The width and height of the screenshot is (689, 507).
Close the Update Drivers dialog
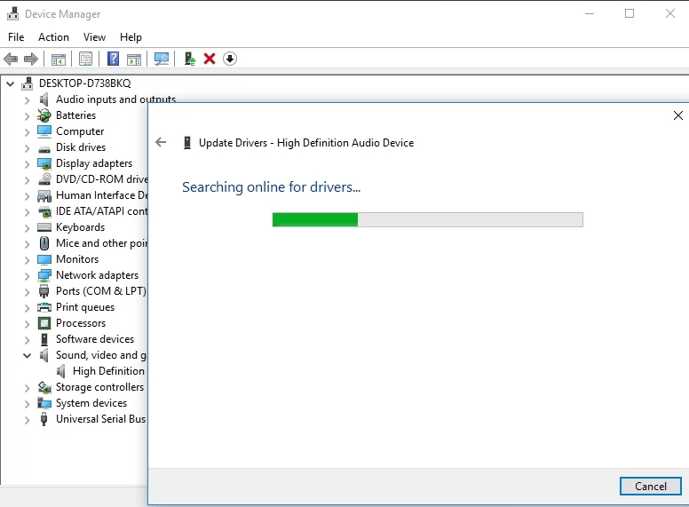678,115
